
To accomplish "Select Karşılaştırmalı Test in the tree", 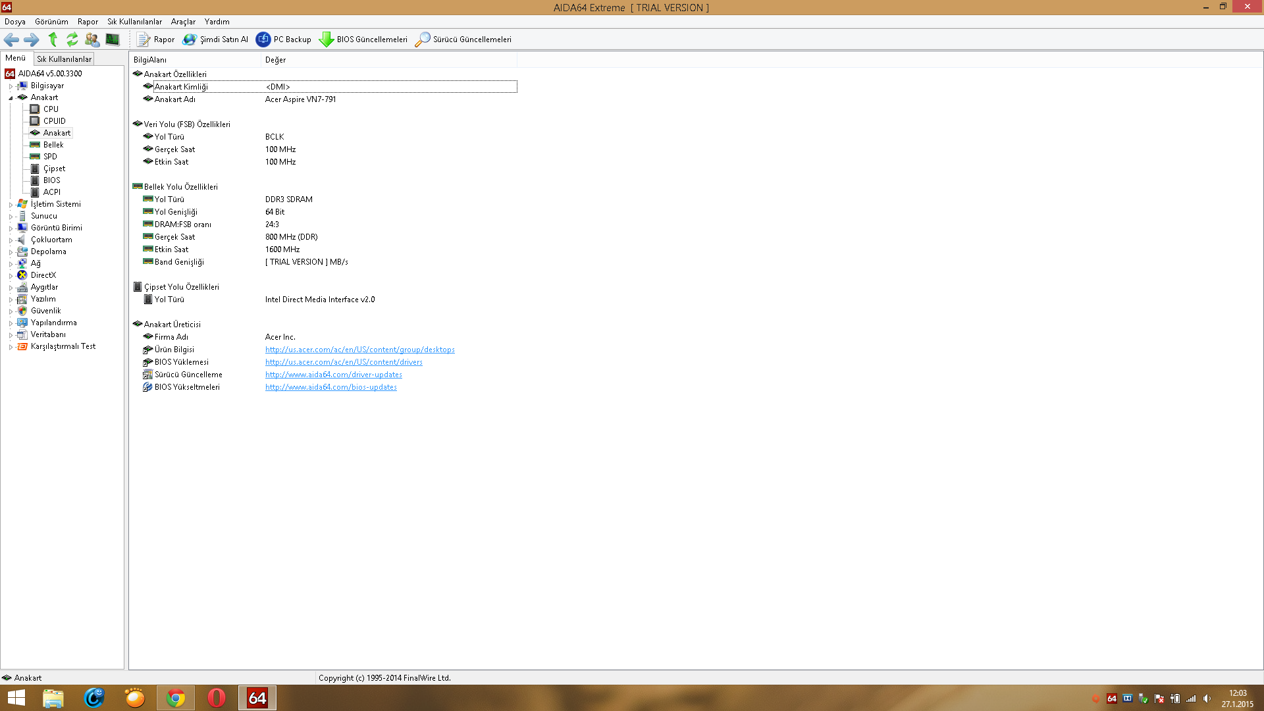I will pyautogui.click(x=63, y=346).
